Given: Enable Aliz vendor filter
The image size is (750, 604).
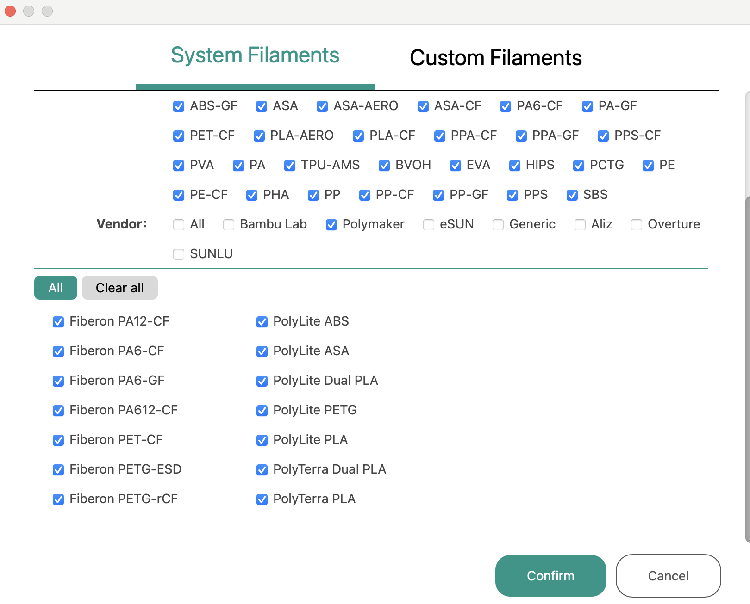Looking at the screenshot, I should (x=580, y=225).
